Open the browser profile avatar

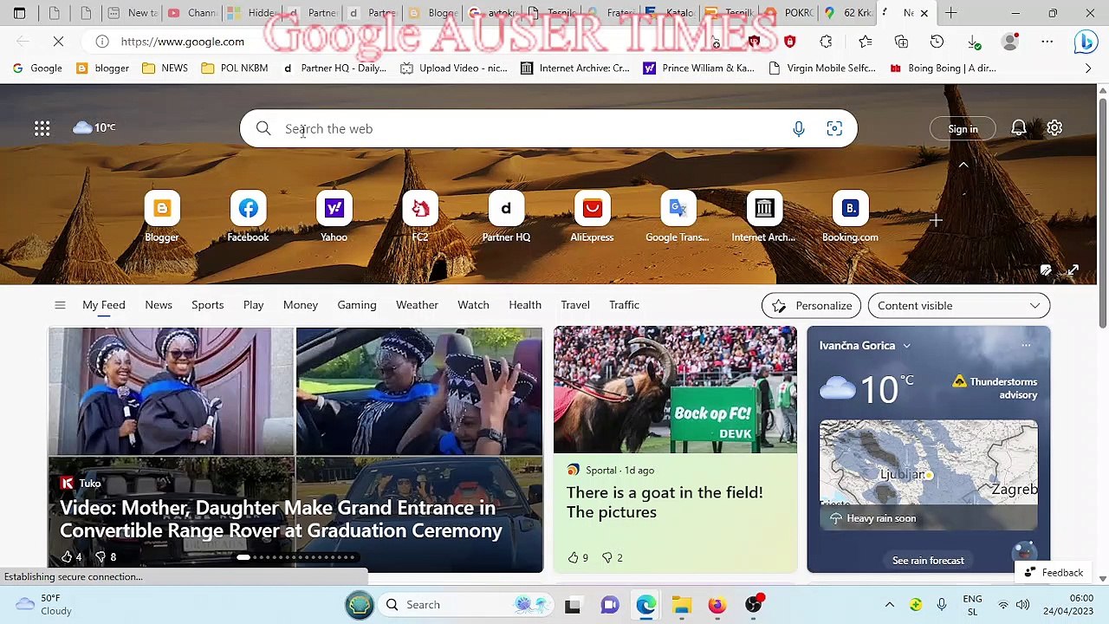1010,42
